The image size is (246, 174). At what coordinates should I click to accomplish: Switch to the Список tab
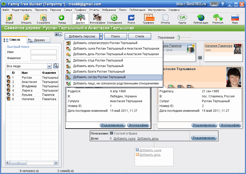[14, 40]
